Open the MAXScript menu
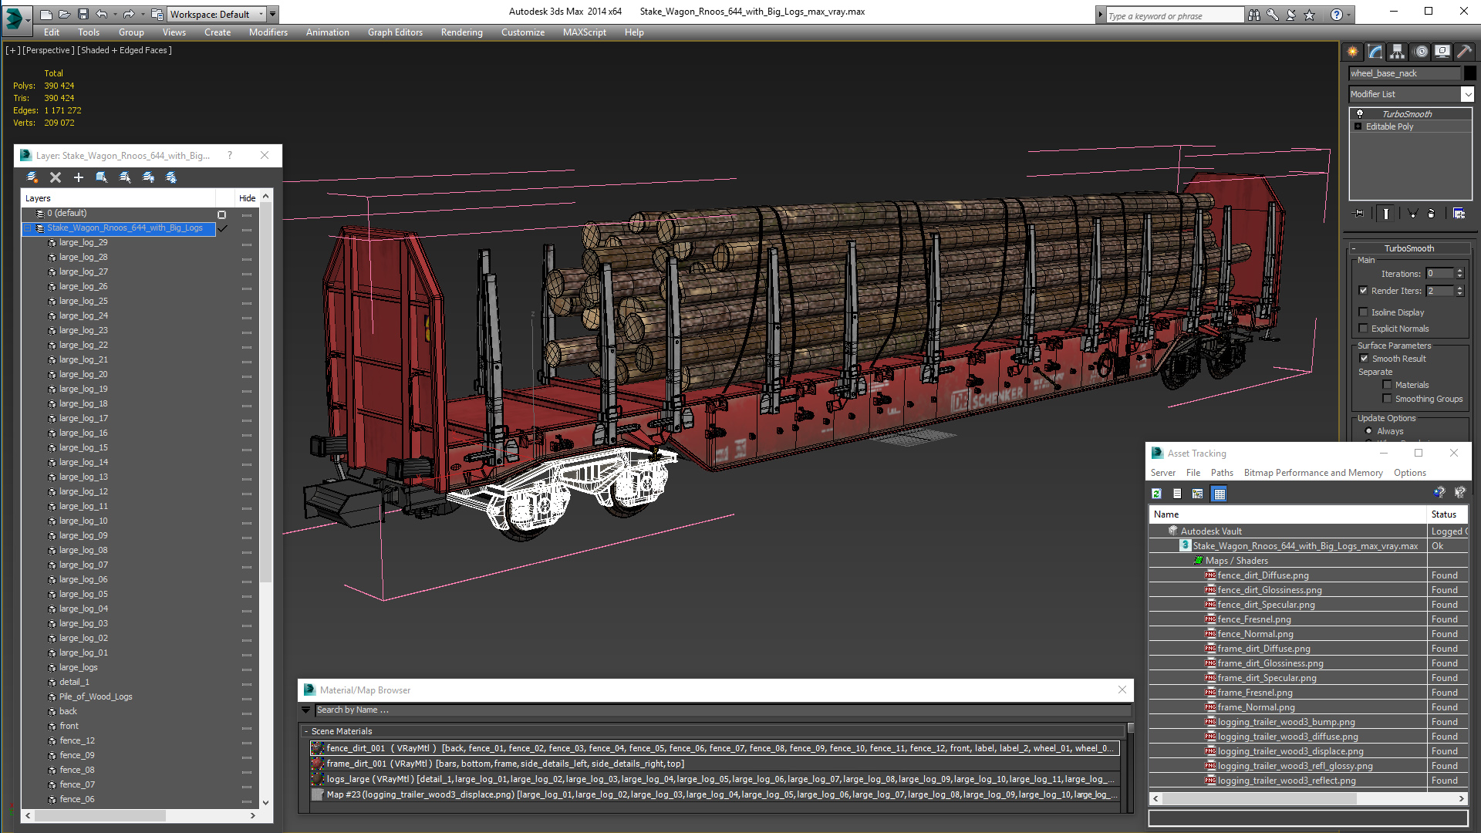 click(x=584, y=32)
